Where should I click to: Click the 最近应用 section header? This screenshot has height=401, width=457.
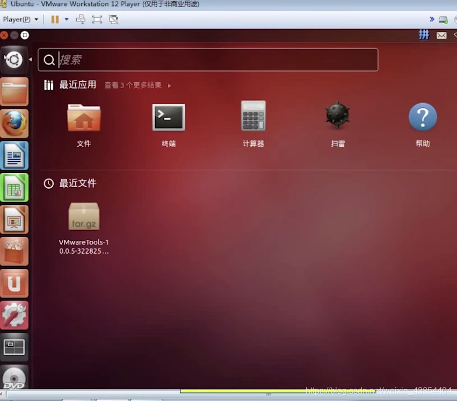(77, 85)
